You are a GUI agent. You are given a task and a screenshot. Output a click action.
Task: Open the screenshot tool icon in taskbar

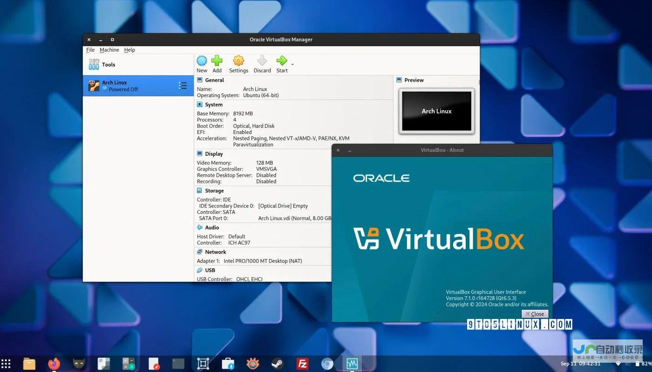[203, 364]
